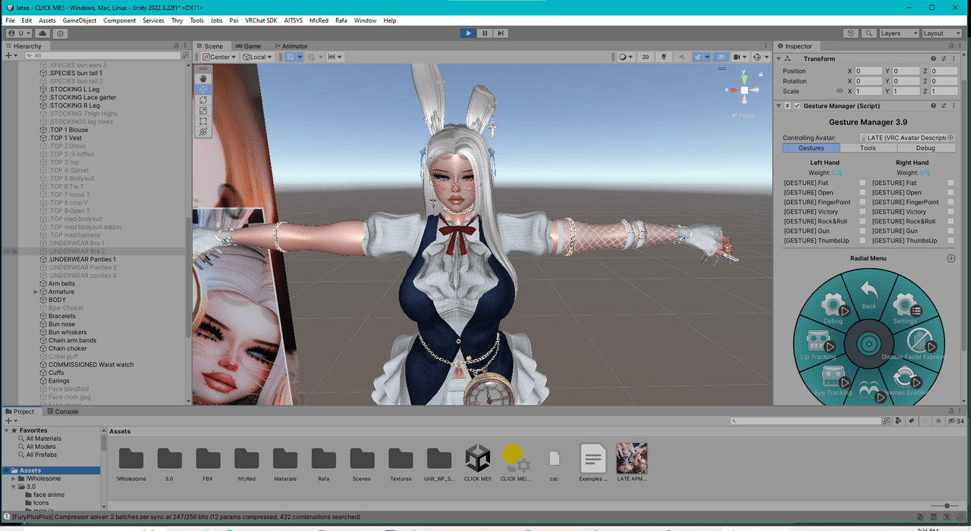Open the Layers dropdown
The image size is (971, 531).
(899, 33)
